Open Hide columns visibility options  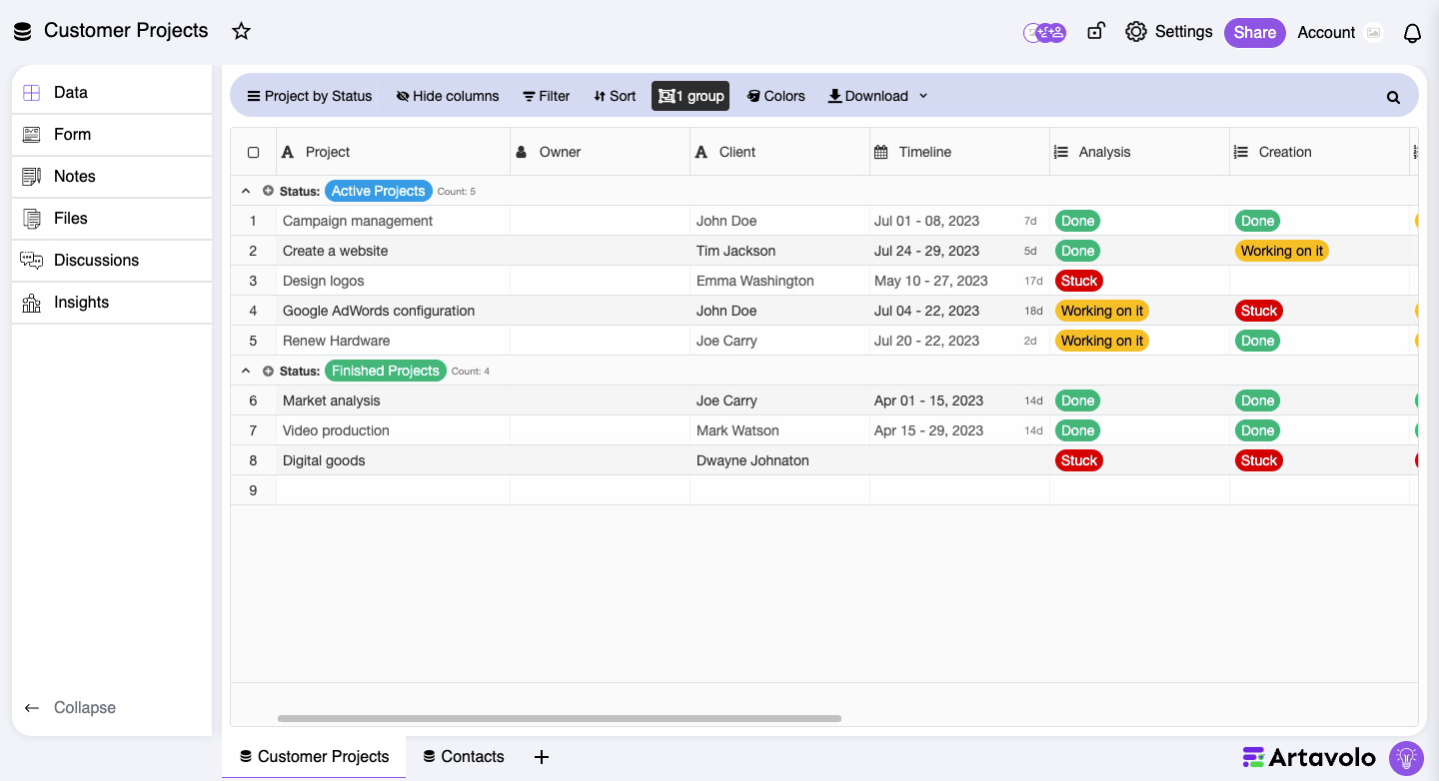click(x=447, y=96)
